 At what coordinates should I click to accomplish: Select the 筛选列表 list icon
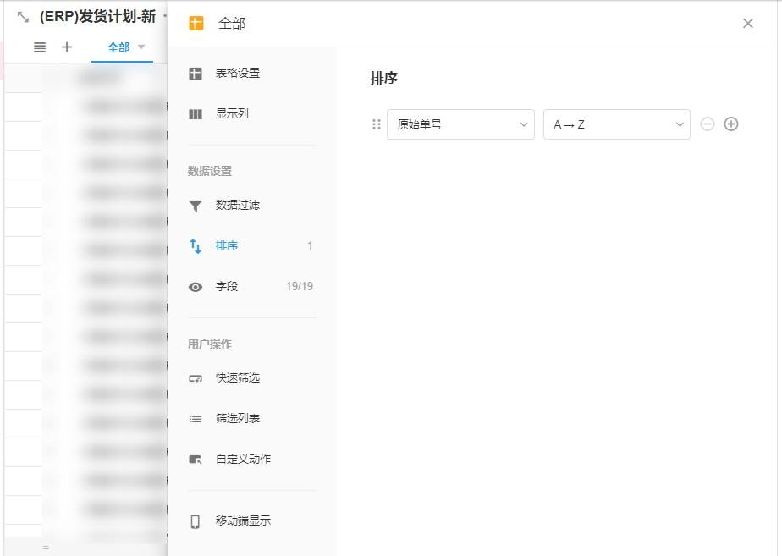(195, 418)
